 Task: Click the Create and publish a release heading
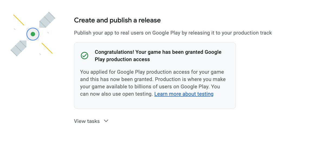tap(117, 20)
